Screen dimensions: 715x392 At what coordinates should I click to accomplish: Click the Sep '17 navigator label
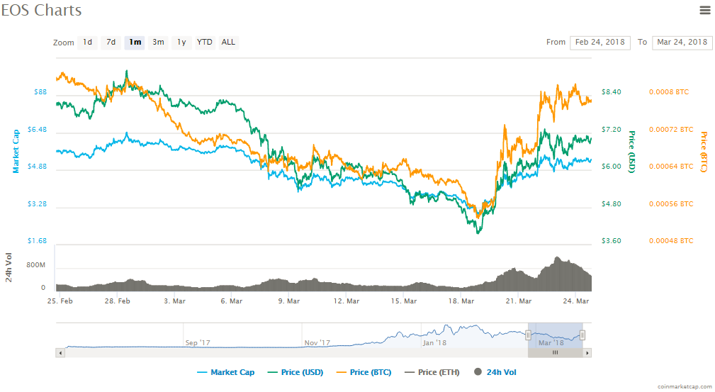pos(198,342)
